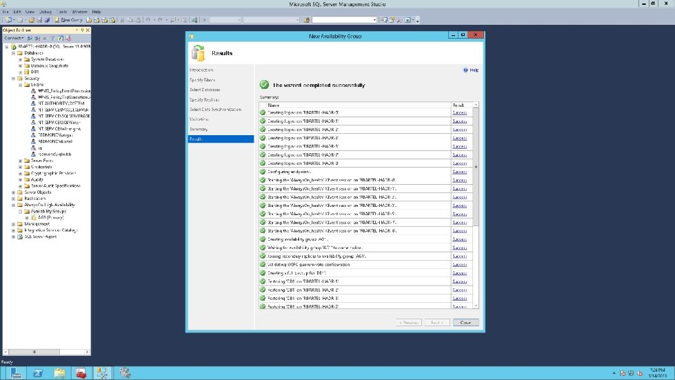
Task: Click the Validation step in wizard sidebar
Action: (x=199, y=119)
